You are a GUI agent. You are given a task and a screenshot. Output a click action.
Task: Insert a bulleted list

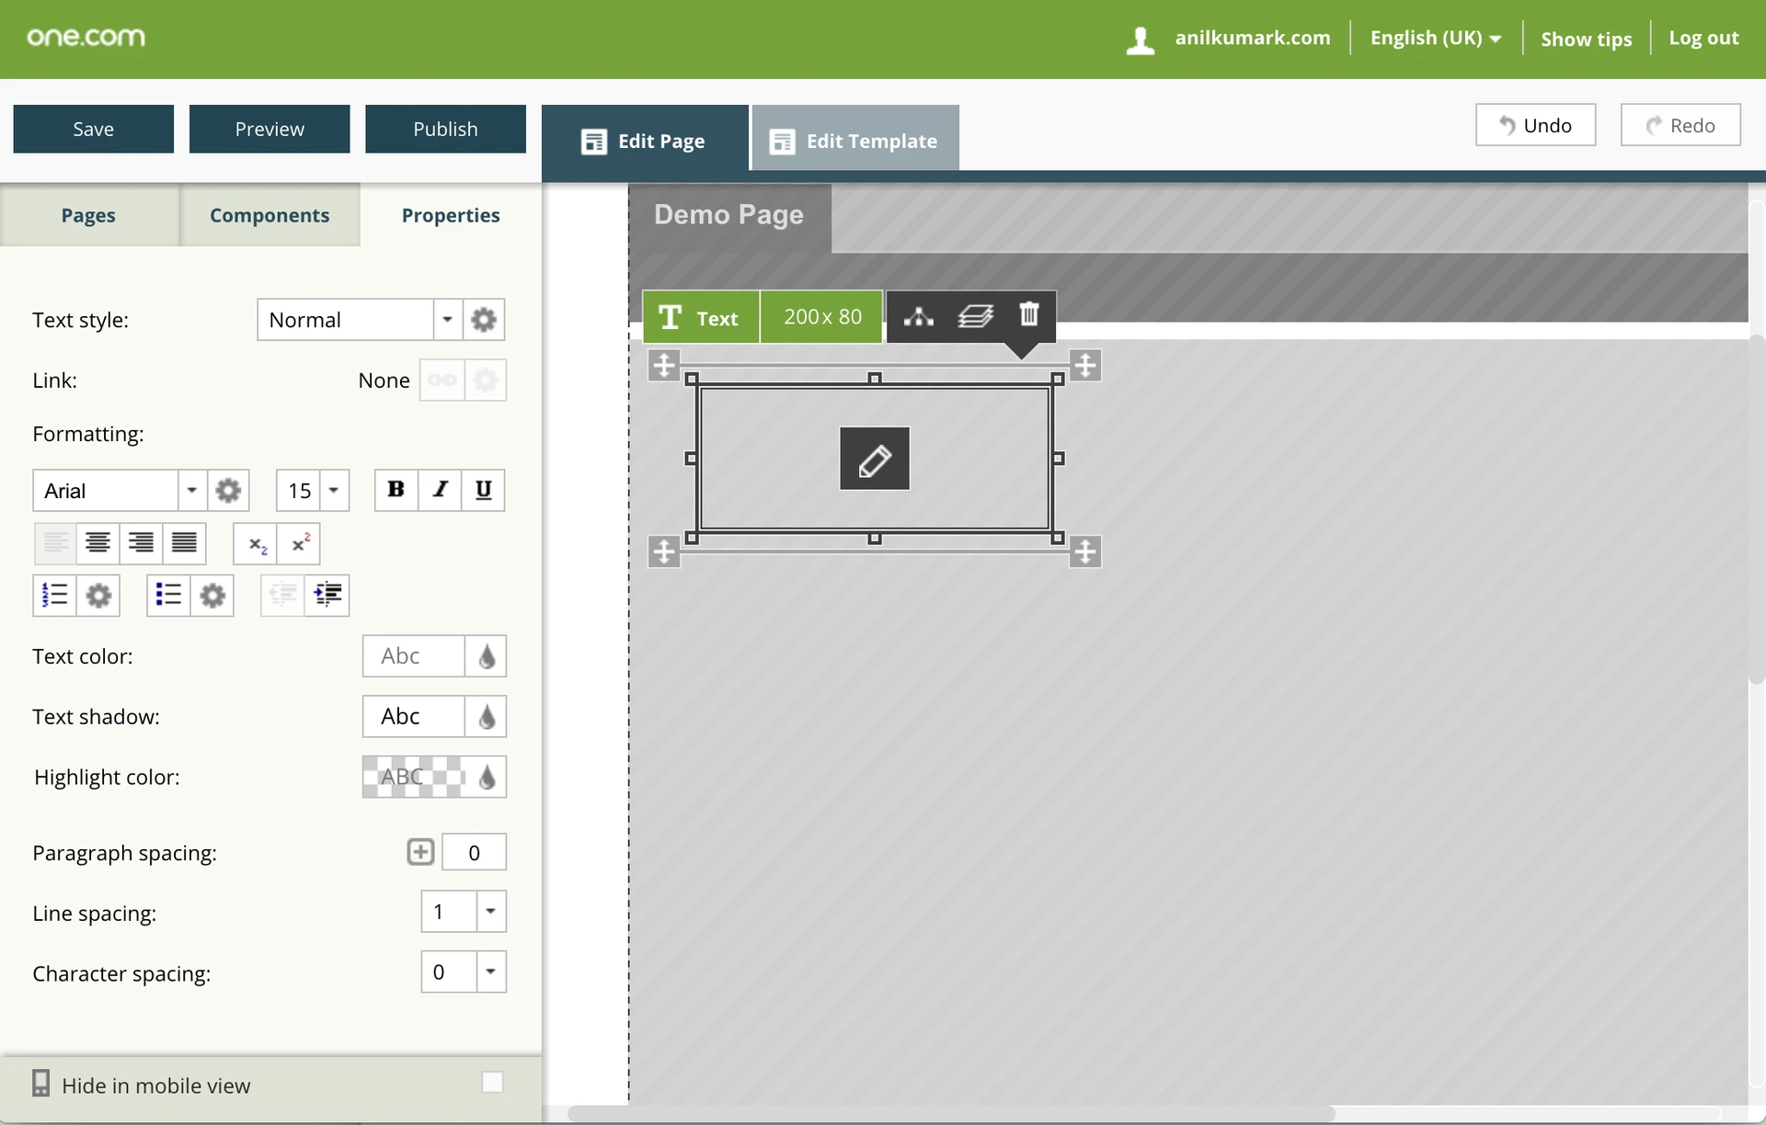[168, 596]
